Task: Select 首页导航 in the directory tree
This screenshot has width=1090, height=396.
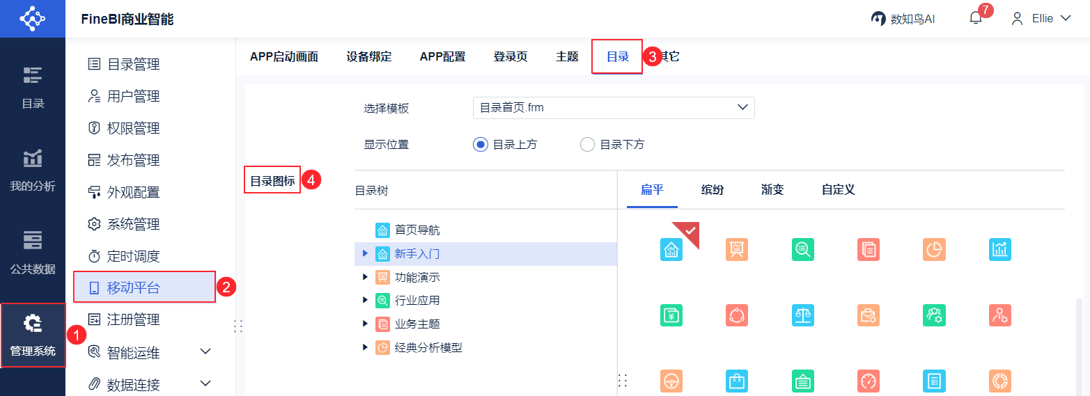Action: click(x=417, y=230)
